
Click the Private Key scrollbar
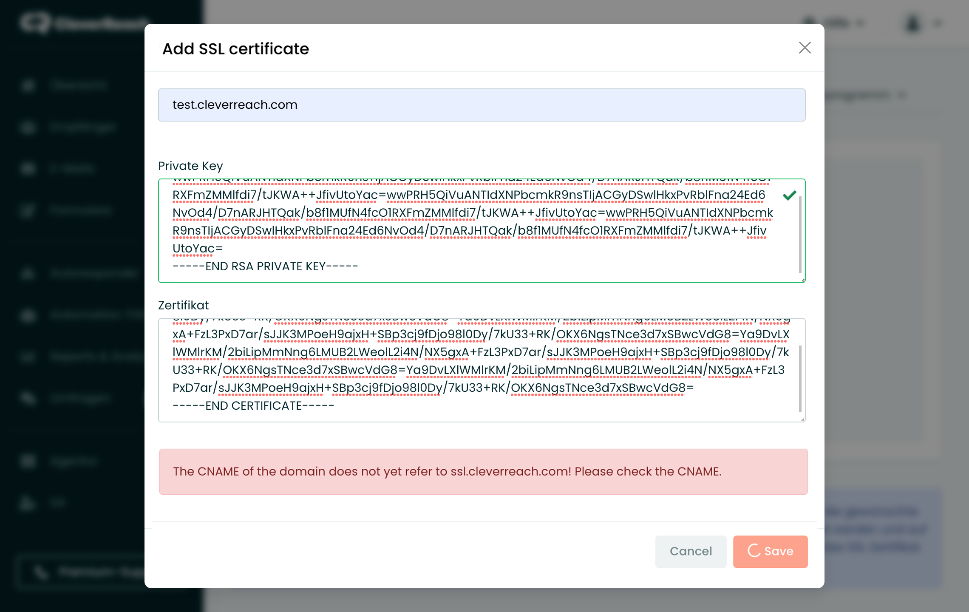click(x=800, y=234)
